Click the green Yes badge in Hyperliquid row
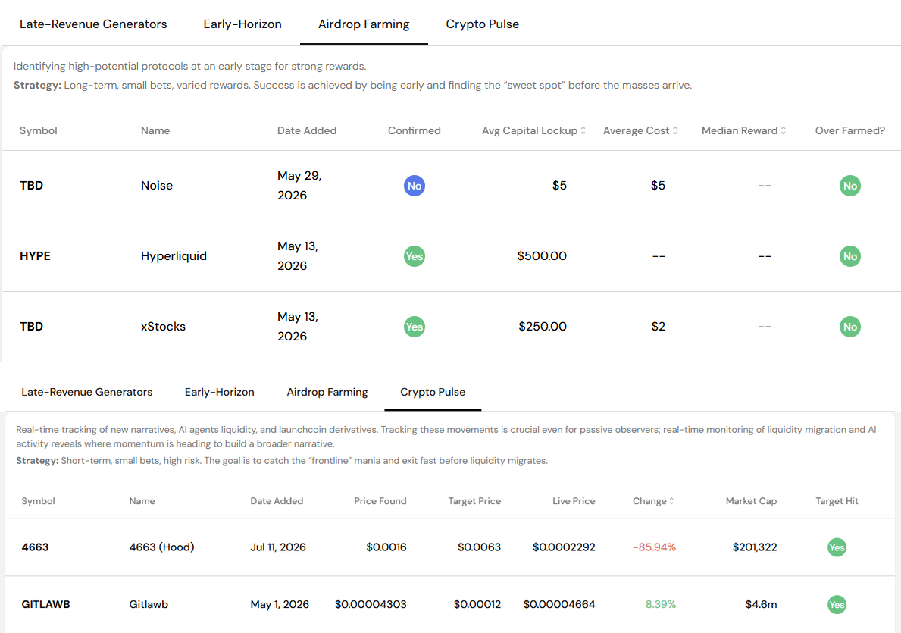This screenshot has width=901, height=633. 415,256
